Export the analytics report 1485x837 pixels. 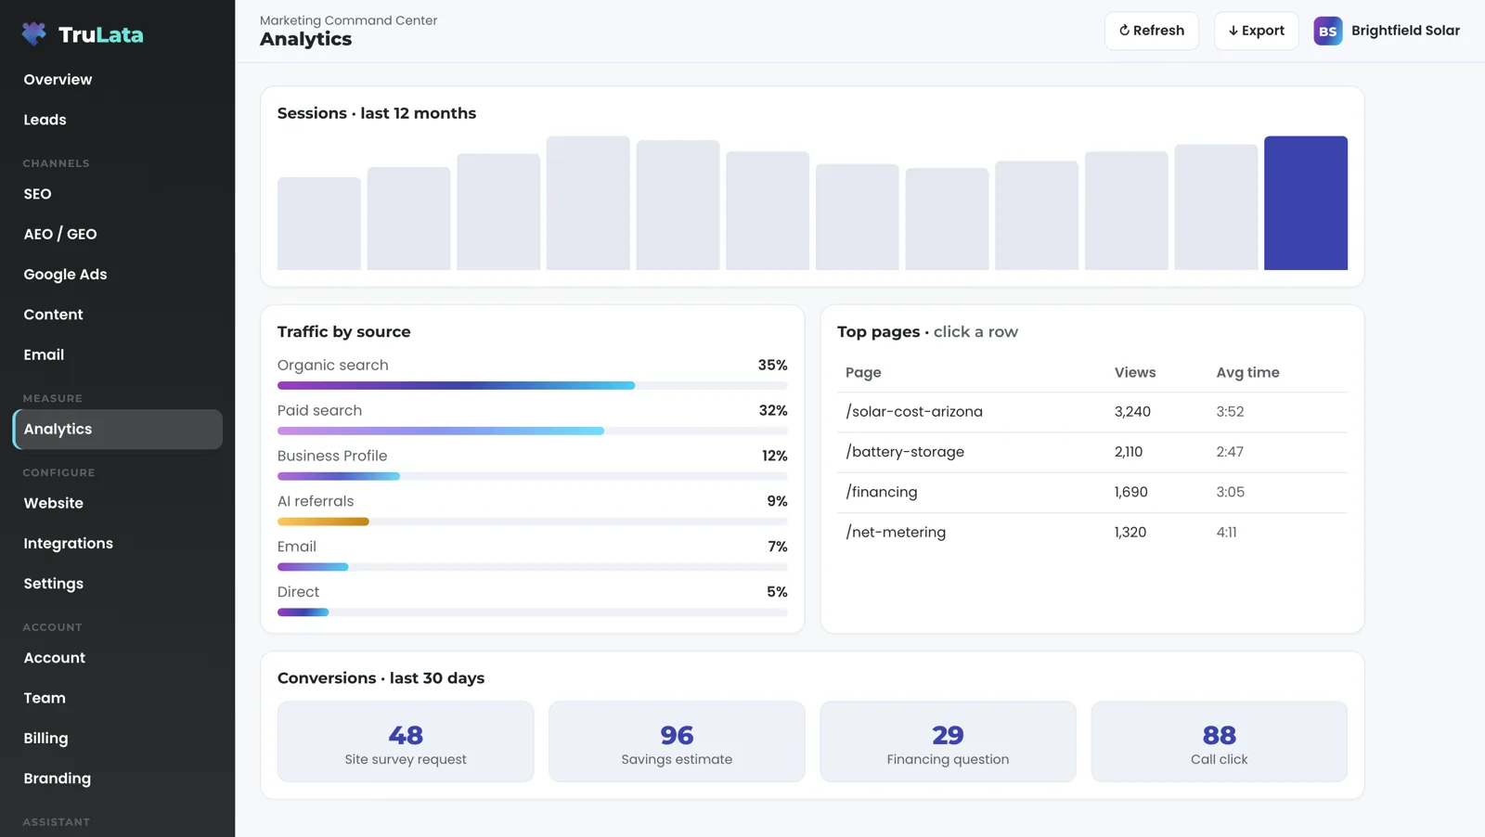(1256, 31)
